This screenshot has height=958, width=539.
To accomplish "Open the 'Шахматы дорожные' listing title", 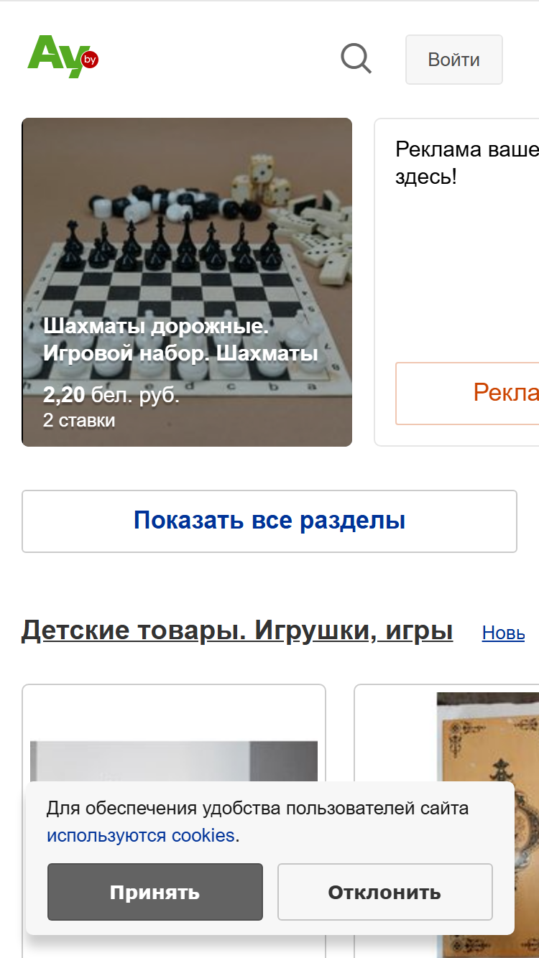I will [x=180, y=340].
